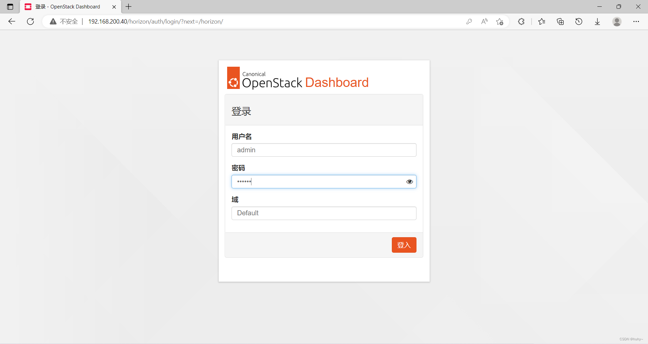The width and height of the screenshot is (648, 344).
Task: Minimize the browser window
Action: tap(599, 7)
